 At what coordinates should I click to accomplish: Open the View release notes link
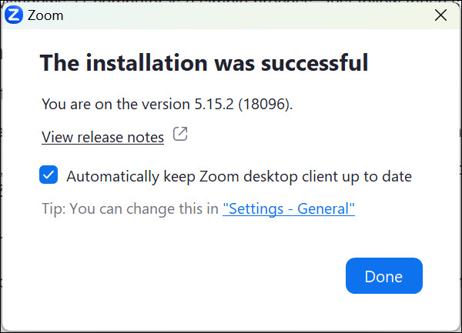102,138
